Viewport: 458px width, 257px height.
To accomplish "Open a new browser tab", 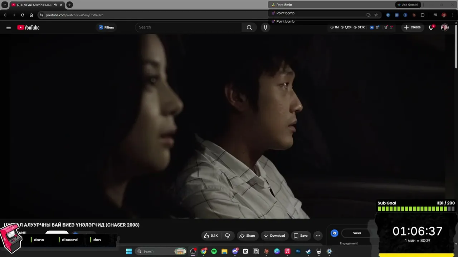I will pyautogui.click(x=69, y=5).
